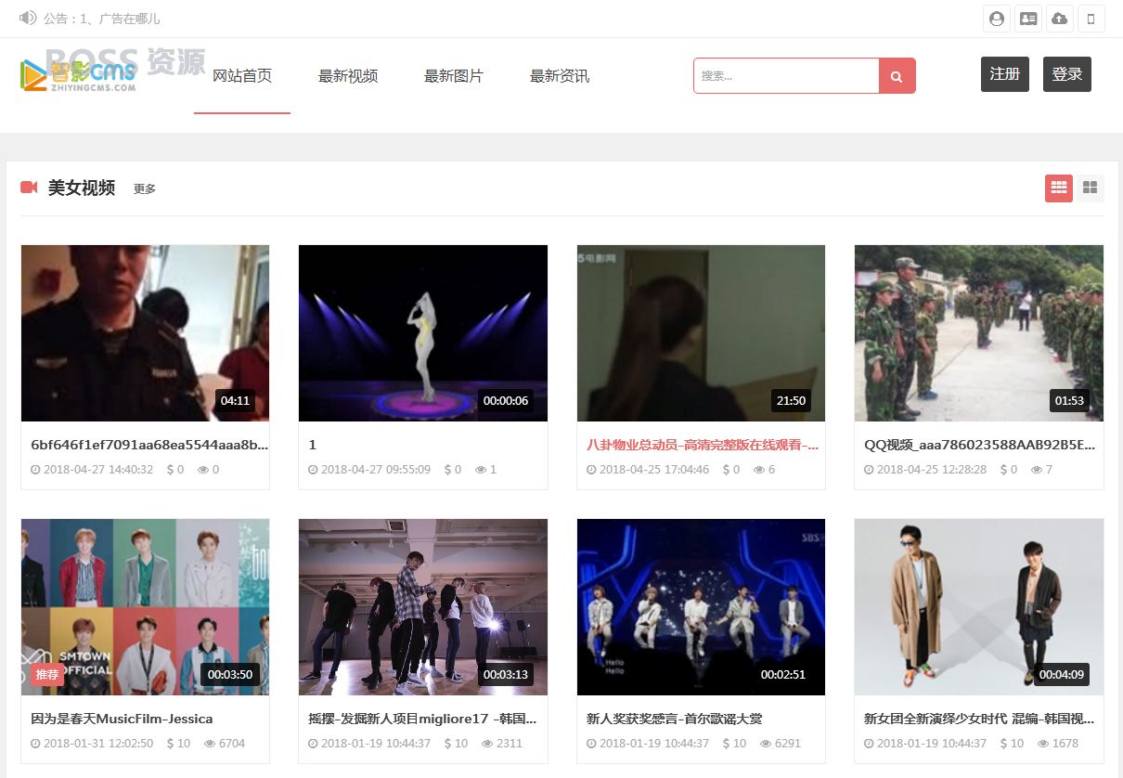Image resolution: width=1123 pixels, height=778 pixels.
Task: Open the military training thumbnail 01:53
Action: tap(979, 333)
